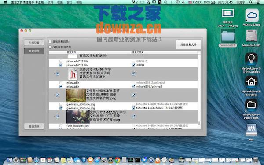
Task: Click the forest JPEG thumbnail preview
Action: [x=76, y=95]
